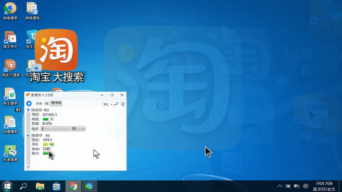Image resolution: width=342 pixels, height=192 pixels.
Task: Click the text input field in first section
Action: tap(55, 129)
